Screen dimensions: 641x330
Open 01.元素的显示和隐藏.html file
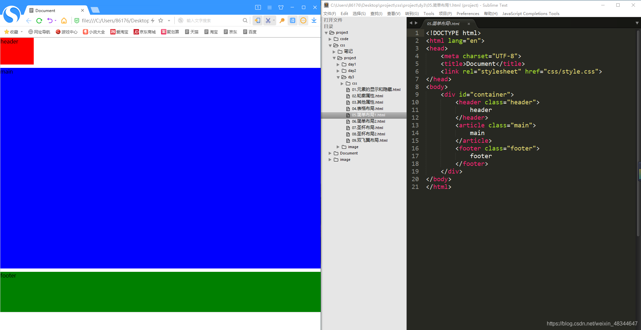(376, 90)
